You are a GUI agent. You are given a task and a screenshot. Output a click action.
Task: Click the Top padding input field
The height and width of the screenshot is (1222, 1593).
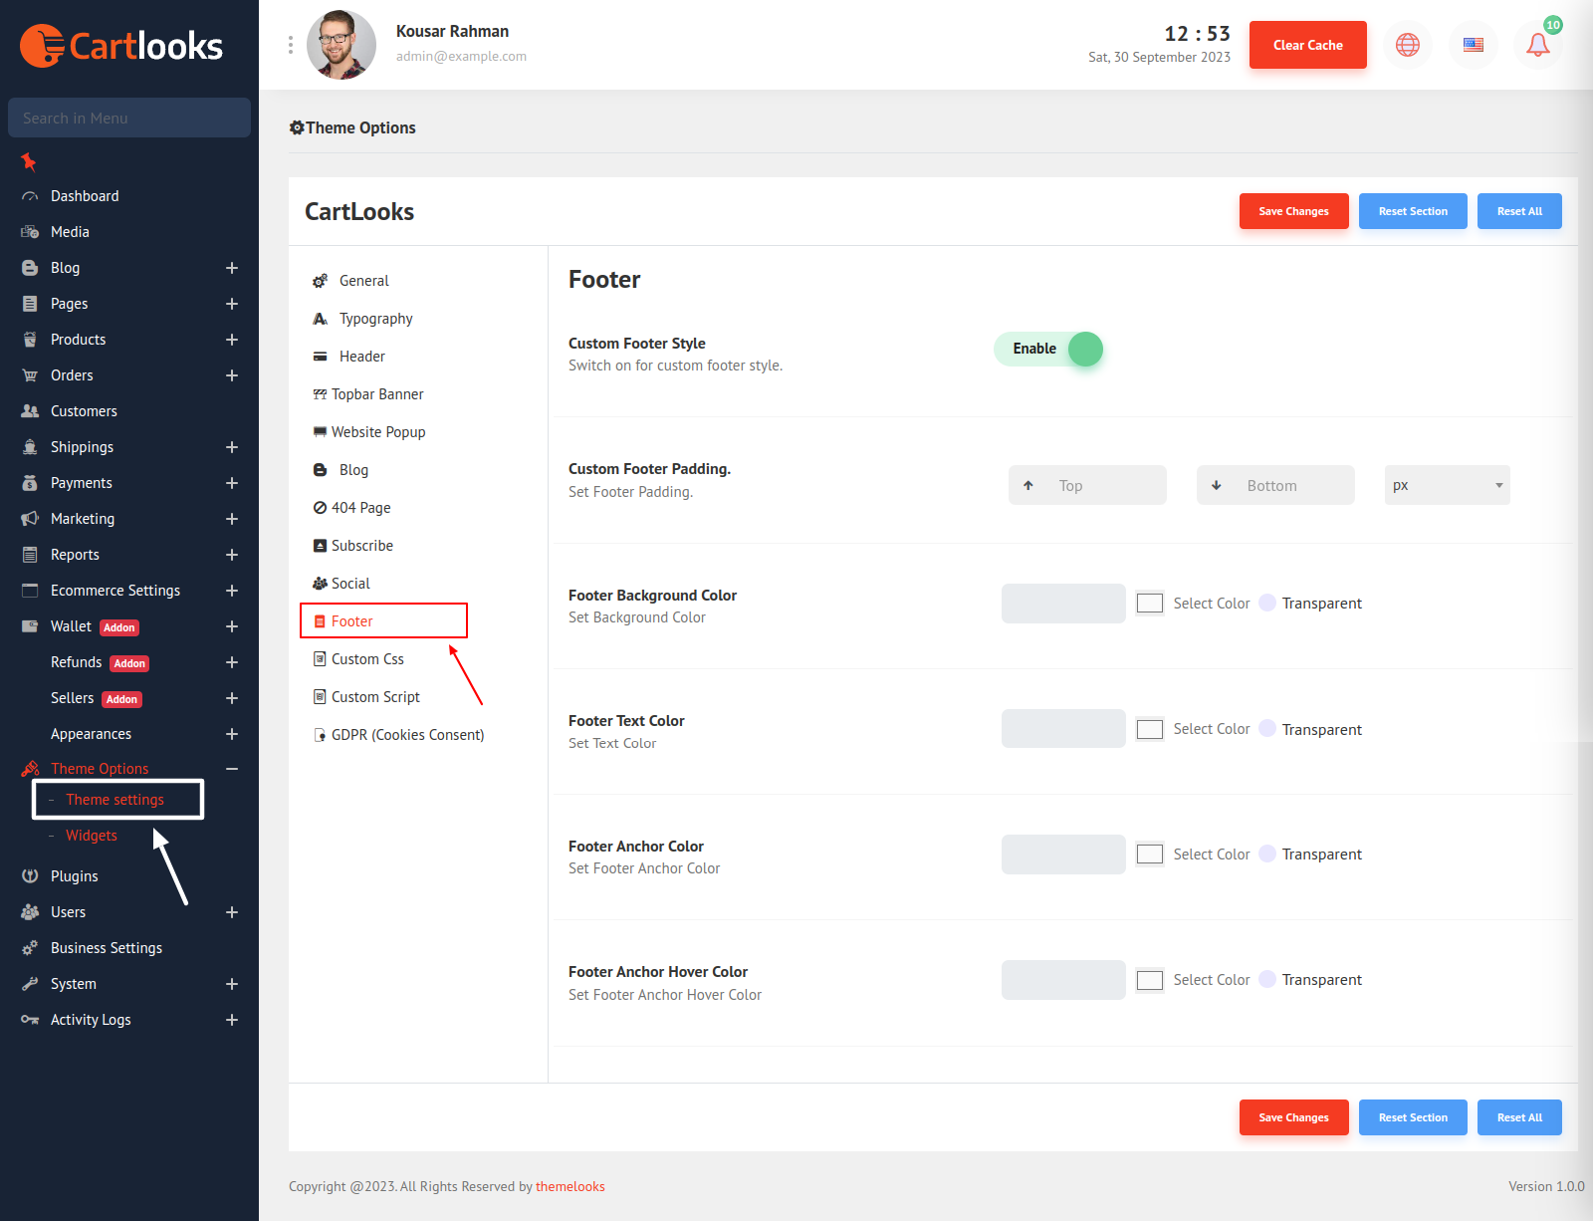point(1105,485)
